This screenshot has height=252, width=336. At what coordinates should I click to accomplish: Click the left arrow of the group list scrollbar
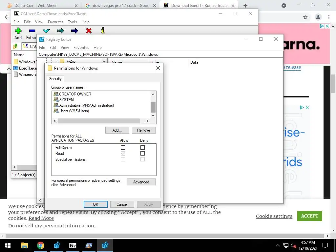pyautogui.click(x=55, y=121)
